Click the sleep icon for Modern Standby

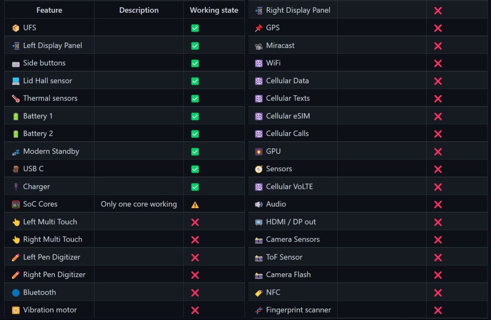[16, 152]
